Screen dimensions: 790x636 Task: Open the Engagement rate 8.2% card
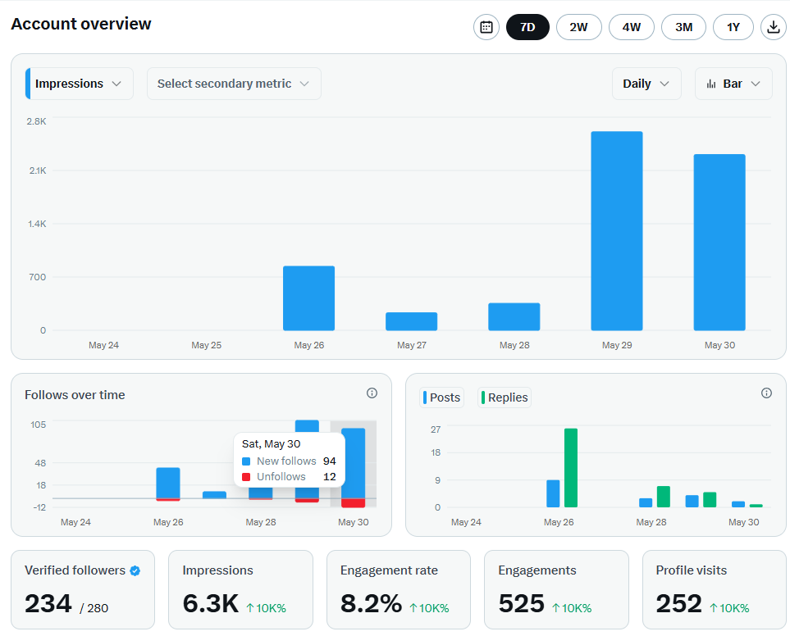(x=399, y=590)
